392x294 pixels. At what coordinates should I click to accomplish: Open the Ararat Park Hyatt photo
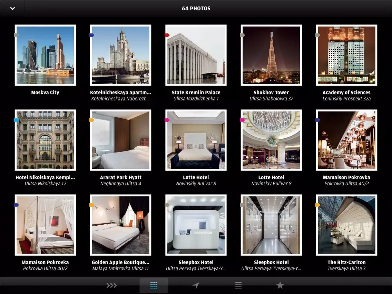click(120, 140)
